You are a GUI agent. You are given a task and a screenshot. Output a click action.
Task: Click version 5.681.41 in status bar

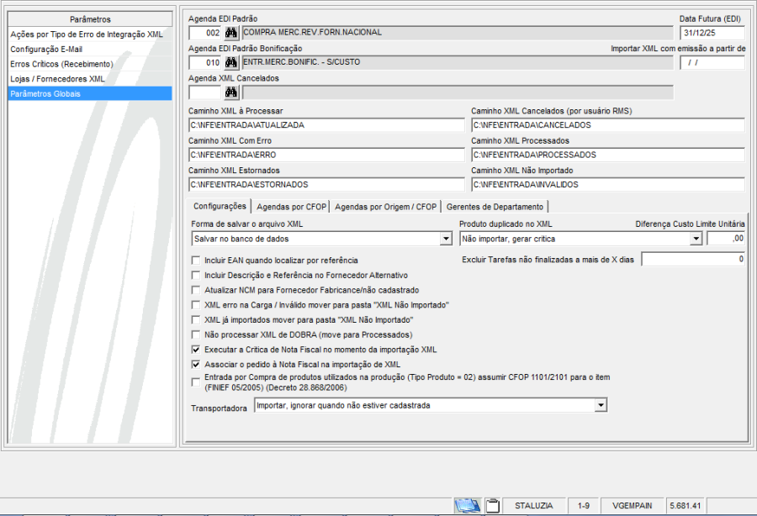pos(685,505)
